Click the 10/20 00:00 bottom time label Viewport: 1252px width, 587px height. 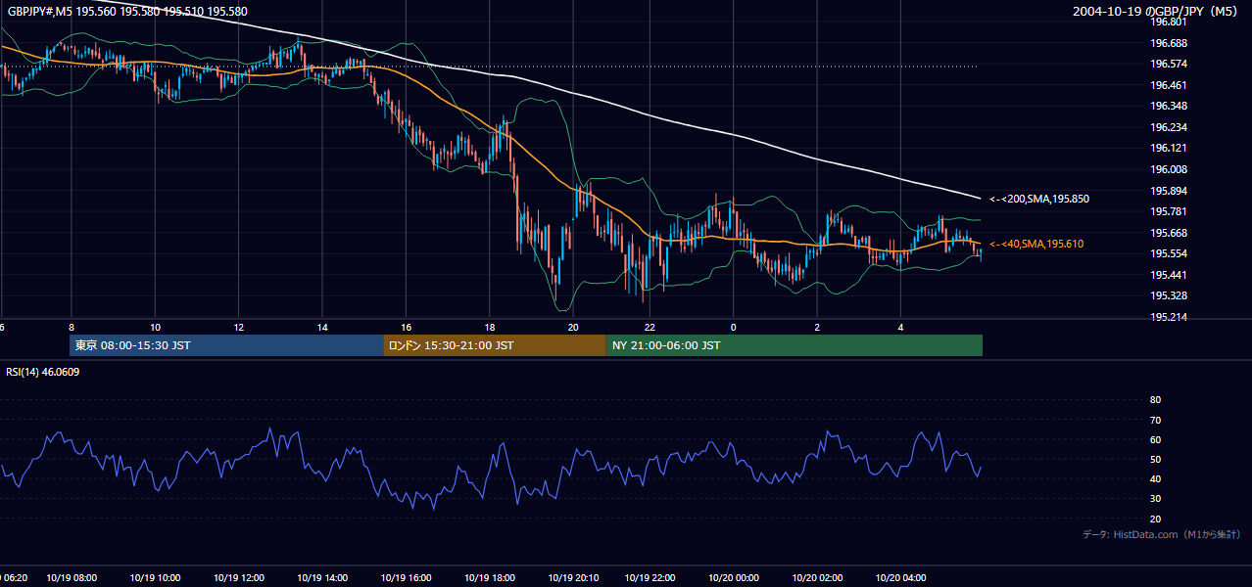pos(733,578)
